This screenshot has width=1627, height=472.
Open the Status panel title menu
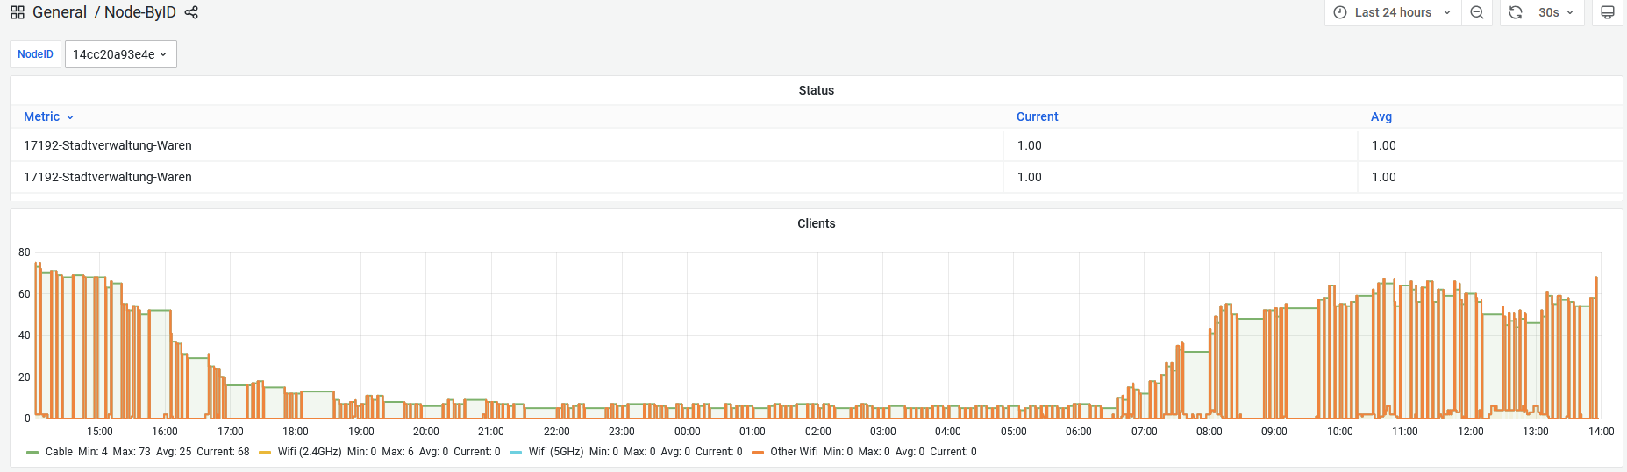tap(816, 90)
